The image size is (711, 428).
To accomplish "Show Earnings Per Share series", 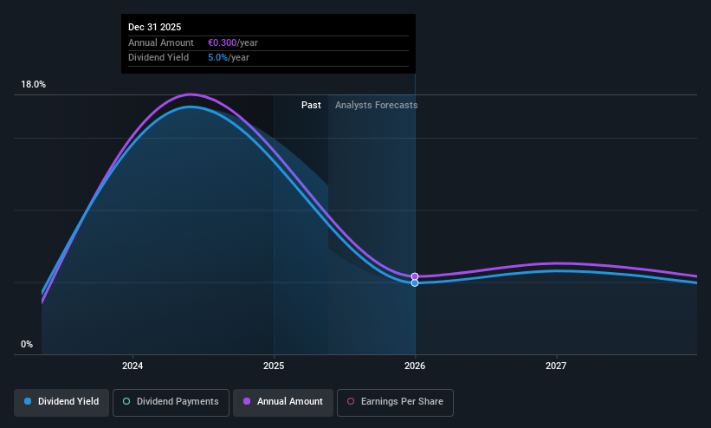I will tap(395, 403).
